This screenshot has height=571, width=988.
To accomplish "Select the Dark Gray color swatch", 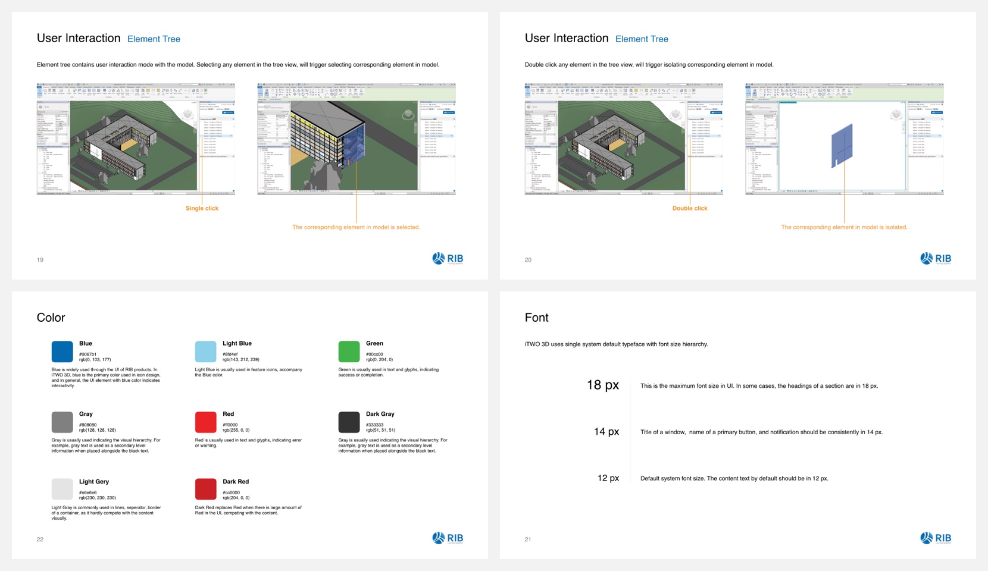I will [349, 422].
